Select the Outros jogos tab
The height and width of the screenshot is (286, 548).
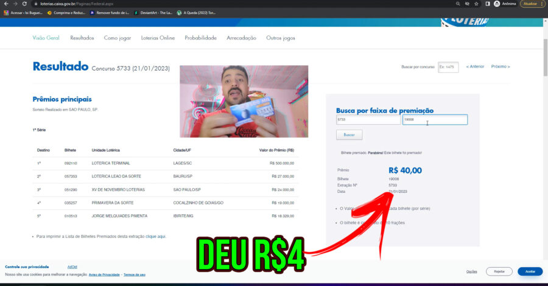pyautogui.click(x=281, y=38)
